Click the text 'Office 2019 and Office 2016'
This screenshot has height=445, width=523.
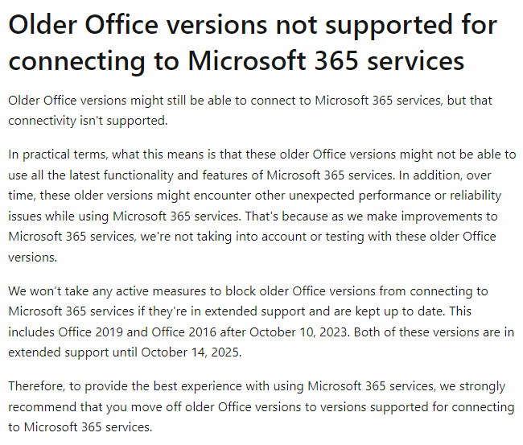click(138, 332)
